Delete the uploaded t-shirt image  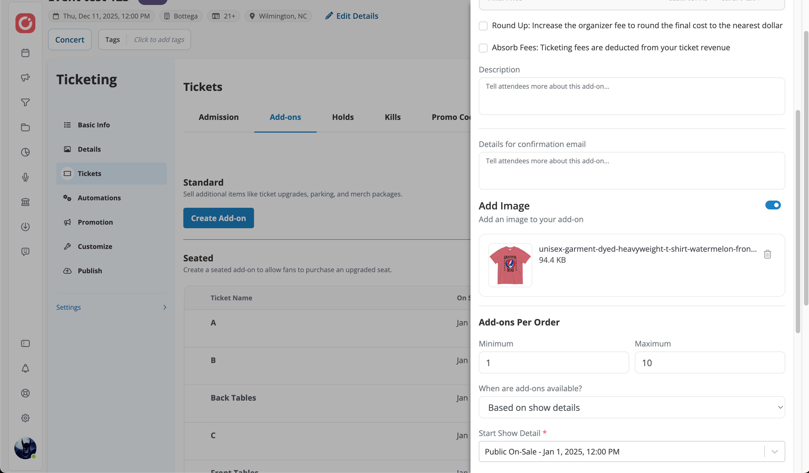pos(767,254)
